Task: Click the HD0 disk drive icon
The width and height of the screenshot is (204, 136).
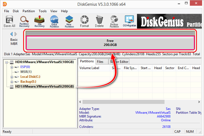Action: tap(12, 62)
